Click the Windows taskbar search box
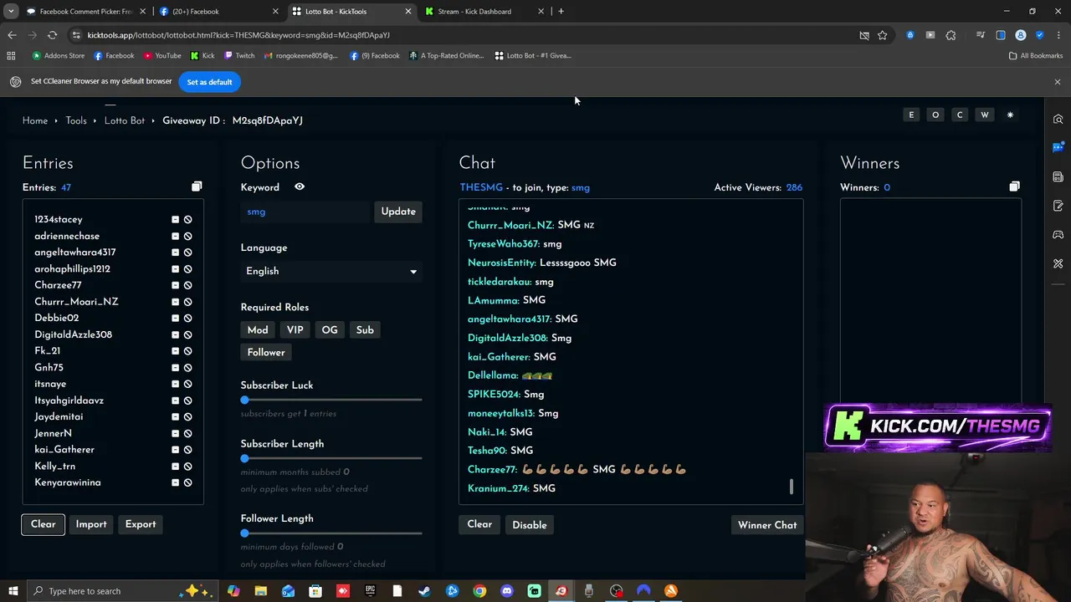1071x602 pixels. pos(121,591)
